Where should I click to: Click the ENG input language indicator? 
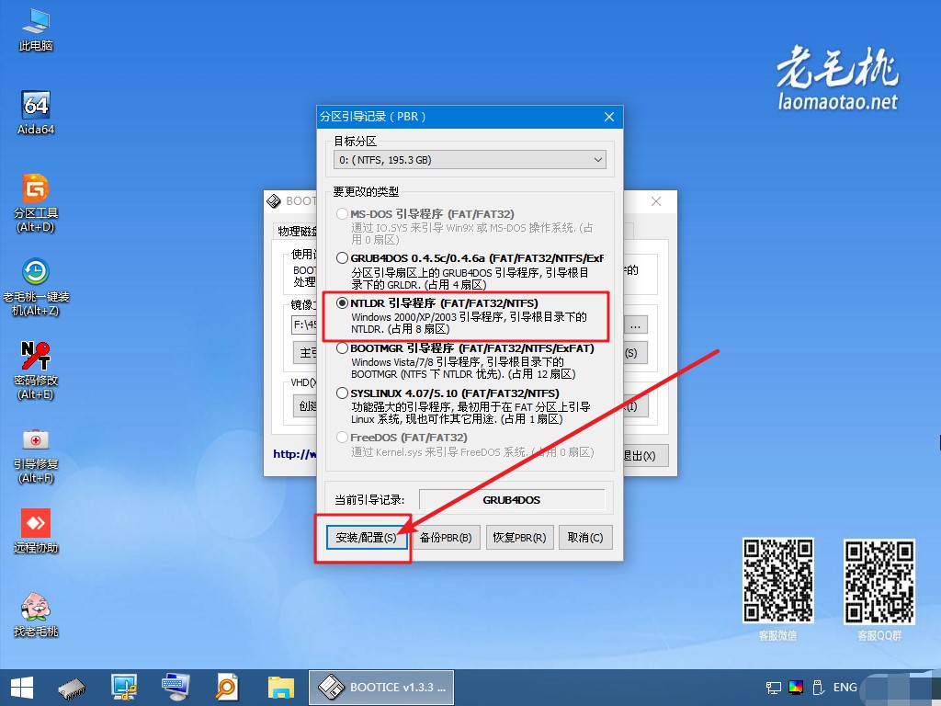click(x=845, y=688)
